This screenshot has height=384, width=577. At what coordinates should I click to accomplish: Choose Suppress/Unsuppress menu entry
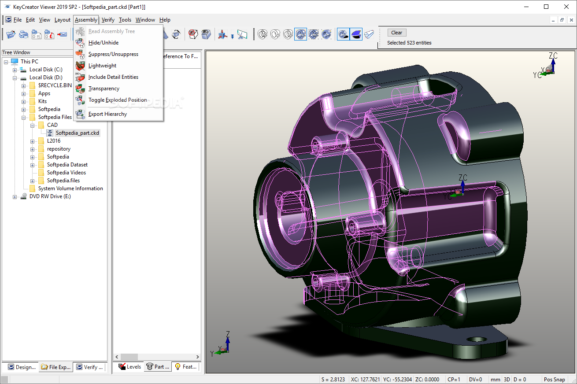pos(118,54)
